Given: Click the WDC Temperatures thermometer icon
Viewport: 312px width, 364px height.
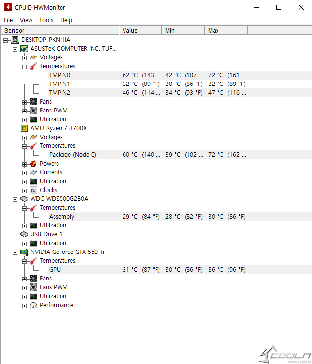Looking at the screenshot, I should pos(33,208).
